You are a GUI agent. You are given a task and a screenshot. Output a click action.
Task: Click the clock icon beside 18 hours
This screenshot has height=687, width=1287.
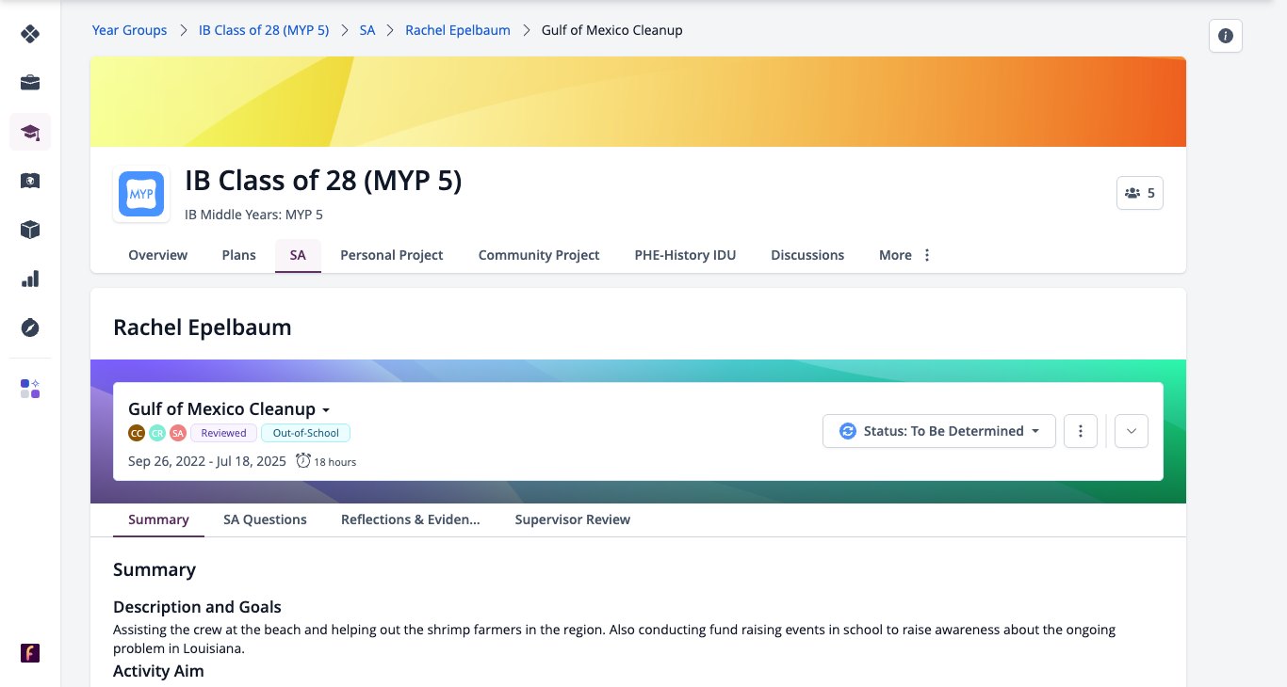[303, 460]
